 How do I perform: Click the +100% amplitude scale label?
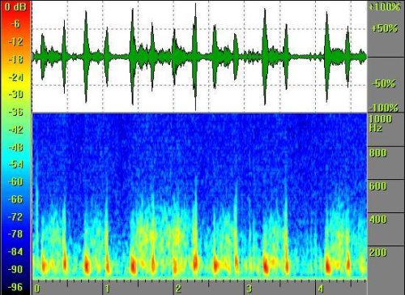[x=385, y=6]
